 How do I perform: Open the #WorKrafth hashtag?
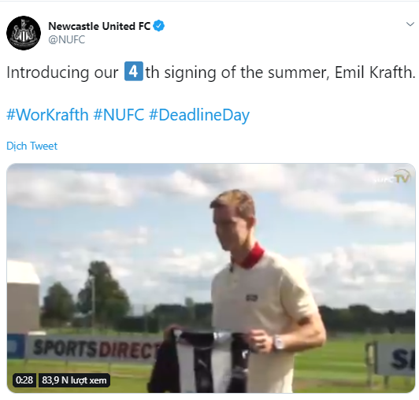(47, 115)
